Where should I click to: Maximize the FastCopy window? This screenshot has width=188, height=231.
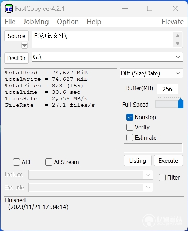[150, 9]
